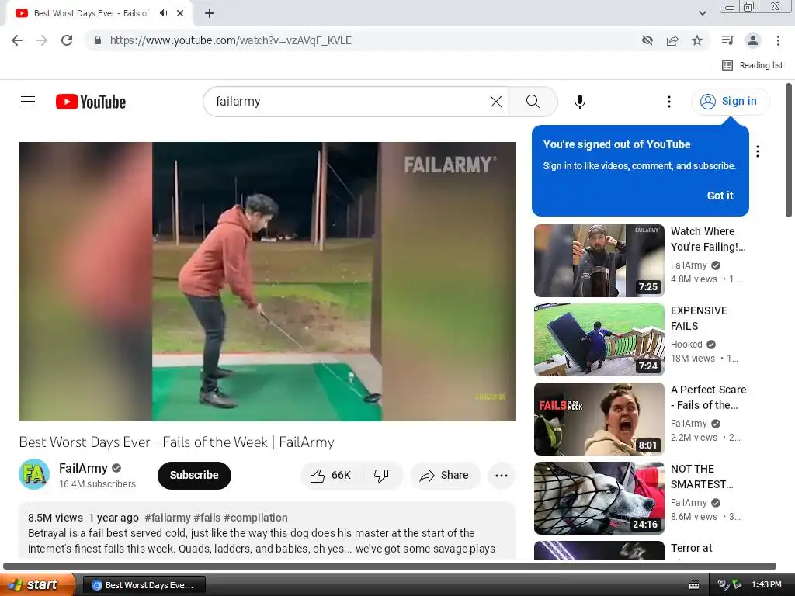795x596 pixels.
Task: Open more actions ellipsis below video
Action: pos(502,476)
